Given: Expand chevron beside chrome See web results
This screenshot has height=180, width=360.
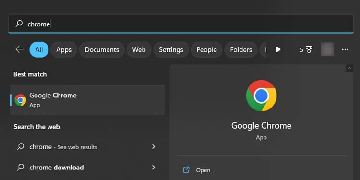Looking at the screenshot, I should [x=154, y=147].
